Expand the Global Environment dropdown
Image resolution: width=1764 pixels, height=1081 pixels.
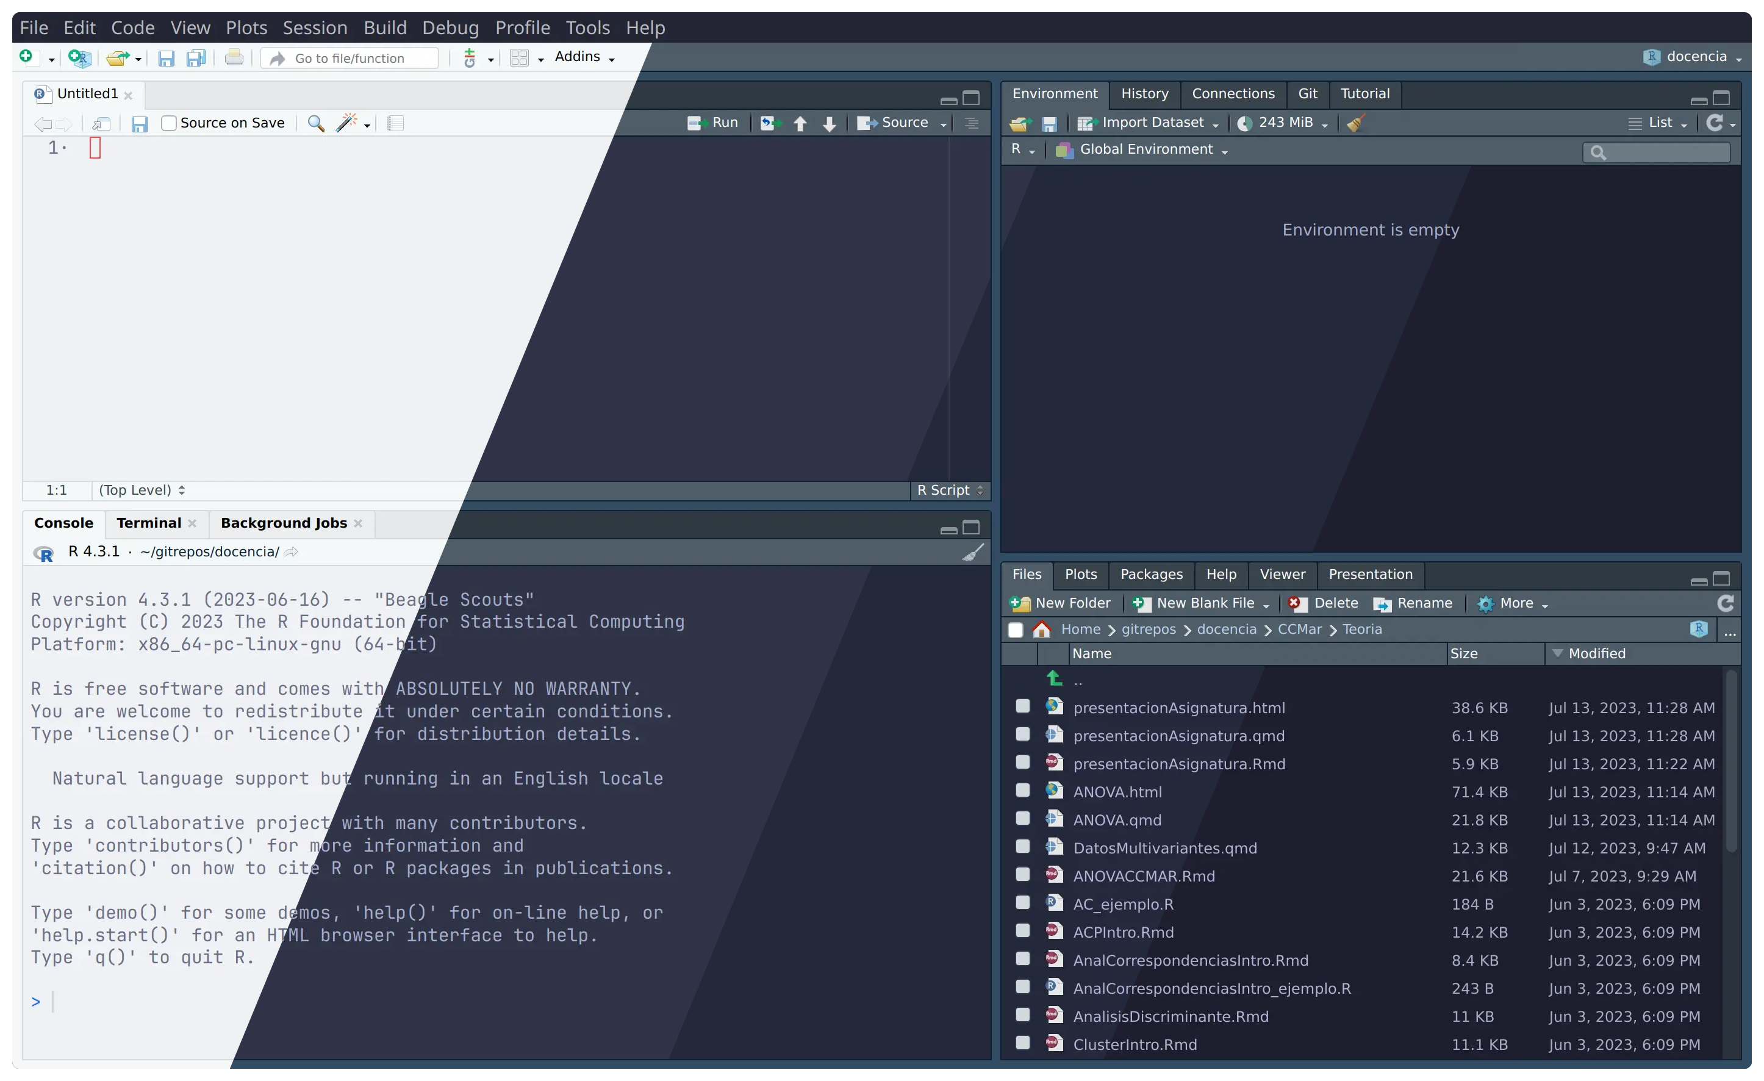(x=1144, y=149)
